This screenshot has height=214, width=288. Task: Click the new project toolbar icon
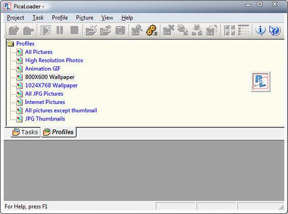click(14, 30)
